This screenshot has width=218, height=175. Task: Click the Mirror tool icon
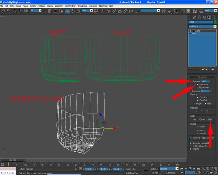point(164,11)
